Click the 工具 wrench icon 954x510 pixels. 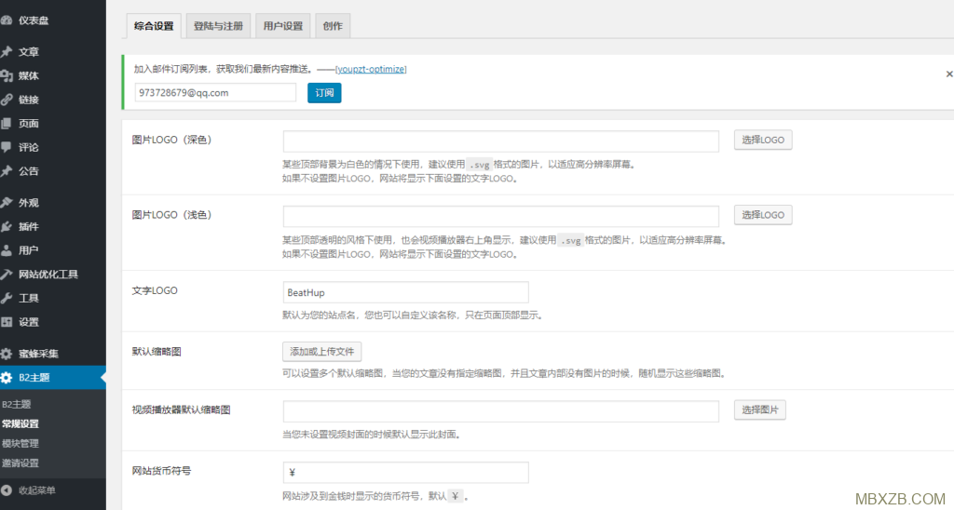7,298
